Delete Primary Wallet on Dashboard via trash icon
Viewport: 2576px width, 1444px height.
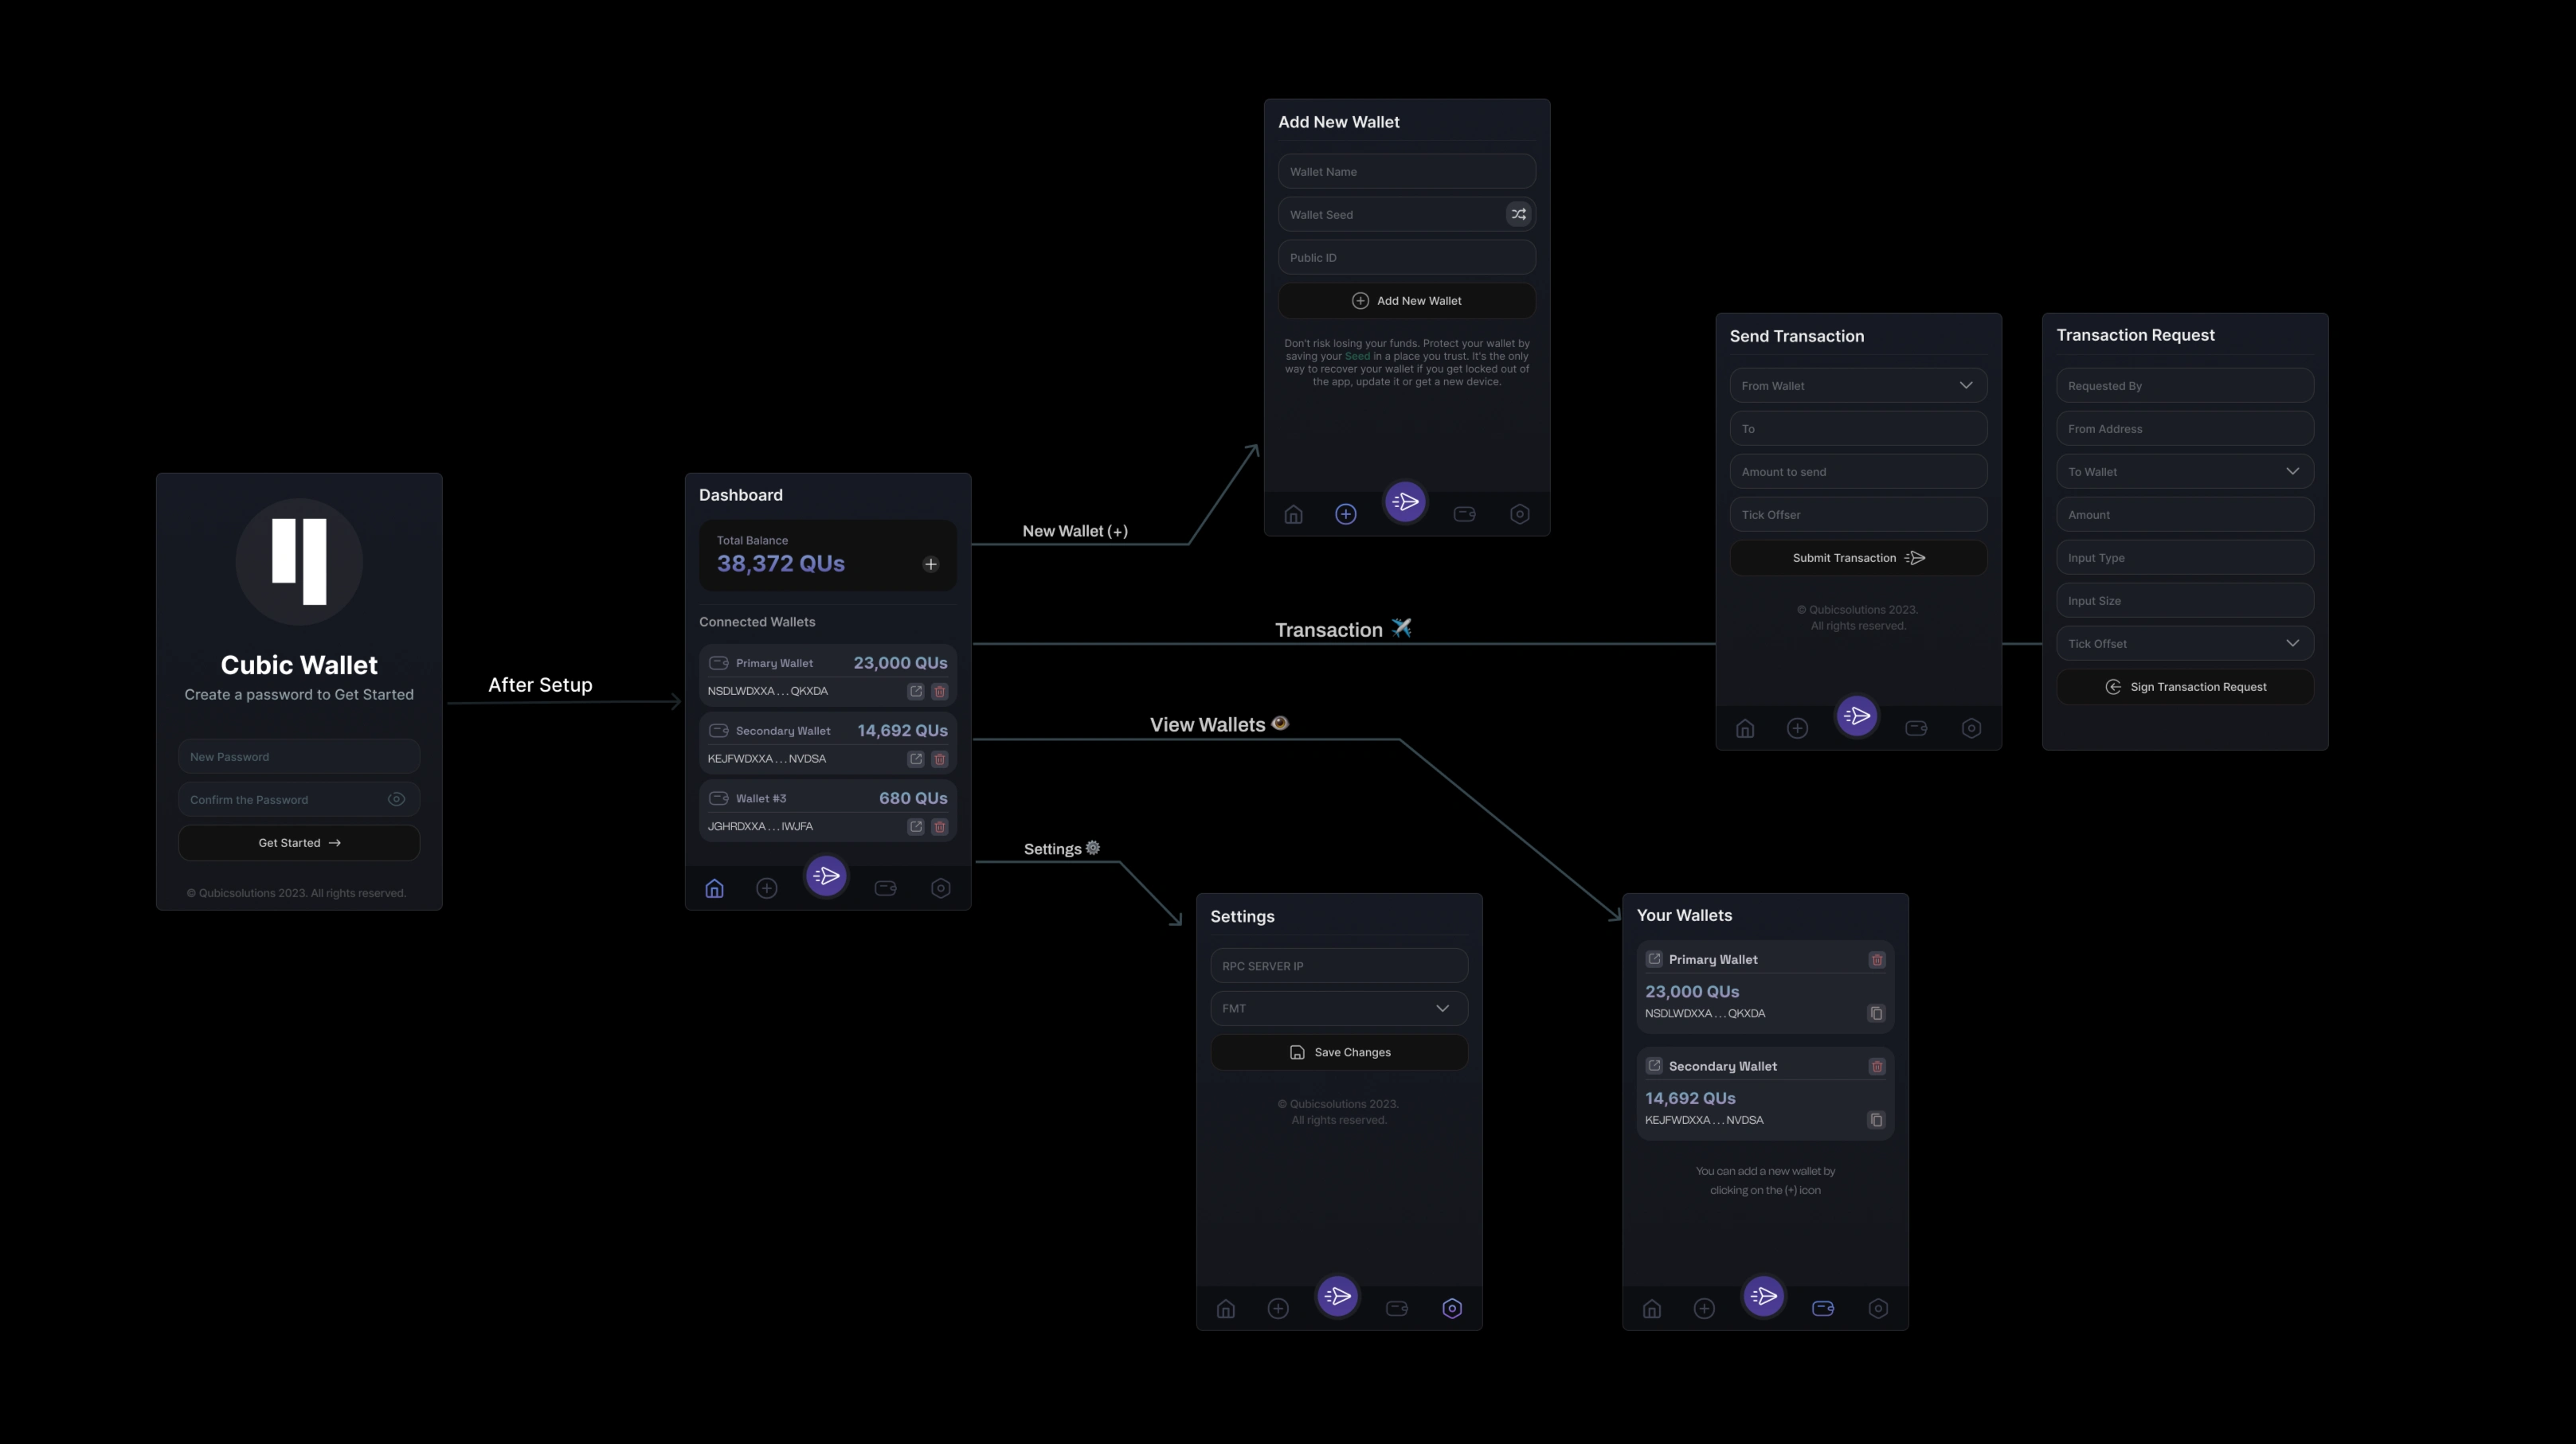point(939,690)
